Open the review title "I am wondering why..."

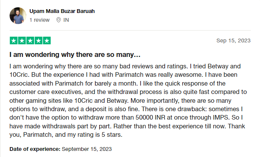pyautogui.click(x=75, y=55)
